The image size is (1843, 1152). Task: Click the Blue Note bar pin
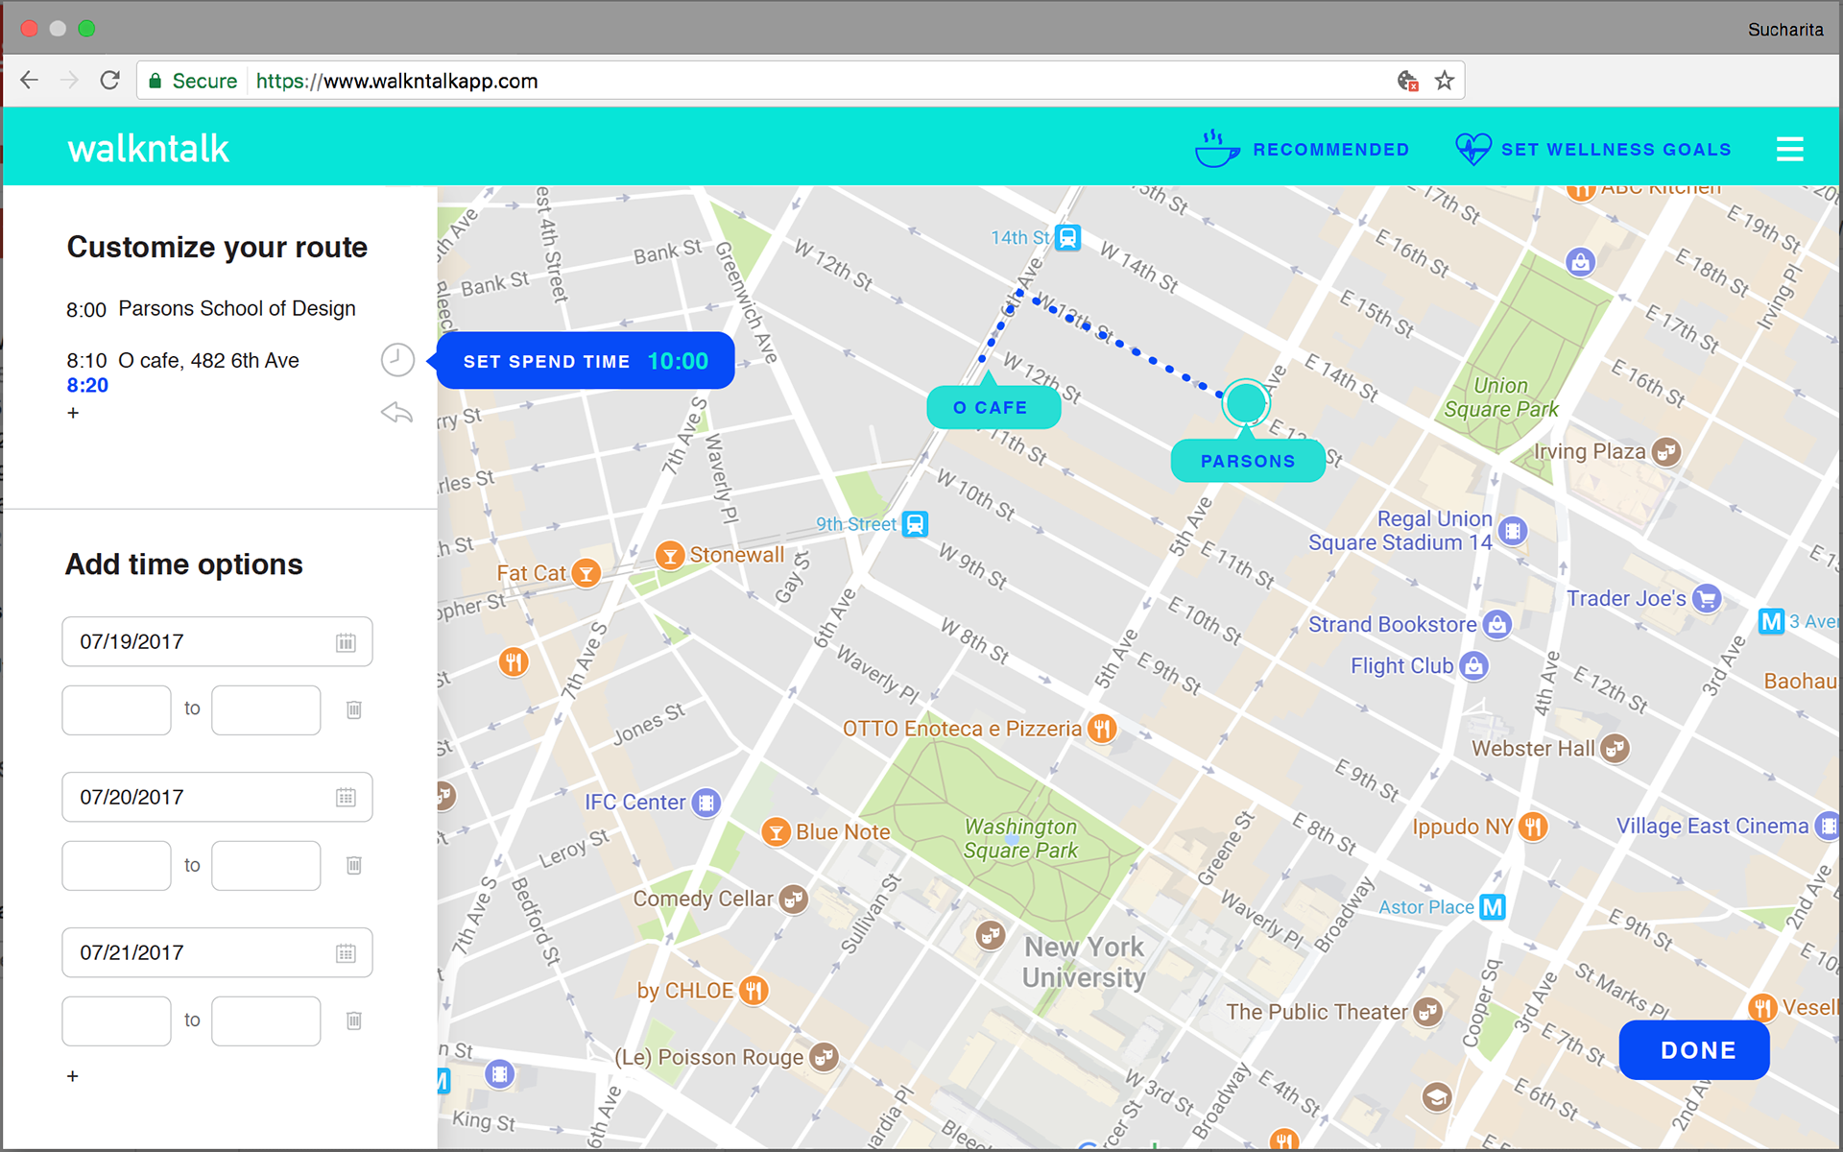[776, 832]
